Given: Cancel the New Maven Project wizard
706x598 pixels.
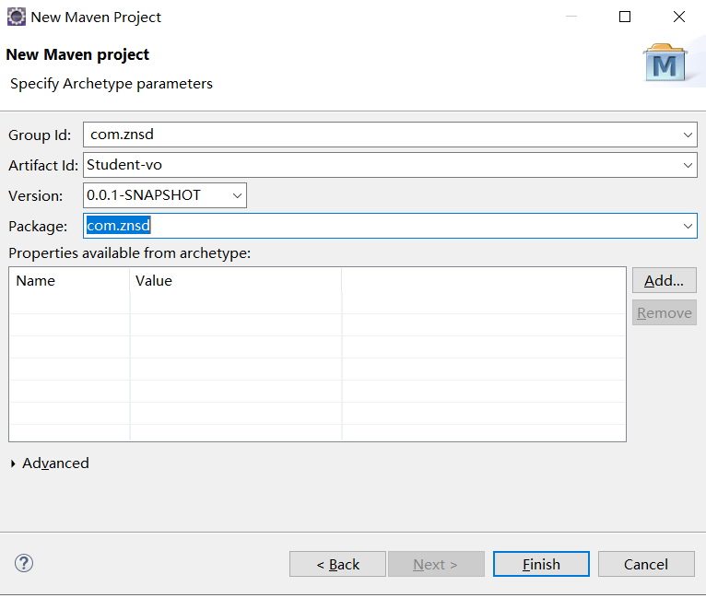Looking at the screenshot, I should tap(646, 564).
